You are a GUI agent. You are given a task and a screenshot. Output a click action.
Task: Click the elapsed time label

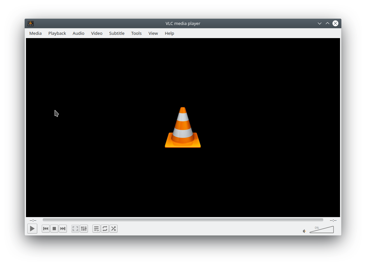coord(33,220)
